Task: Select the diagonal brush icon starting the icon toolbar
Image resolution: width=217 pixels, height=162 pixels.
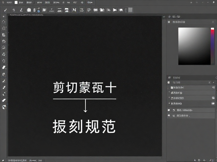Action: coord(5,10)
